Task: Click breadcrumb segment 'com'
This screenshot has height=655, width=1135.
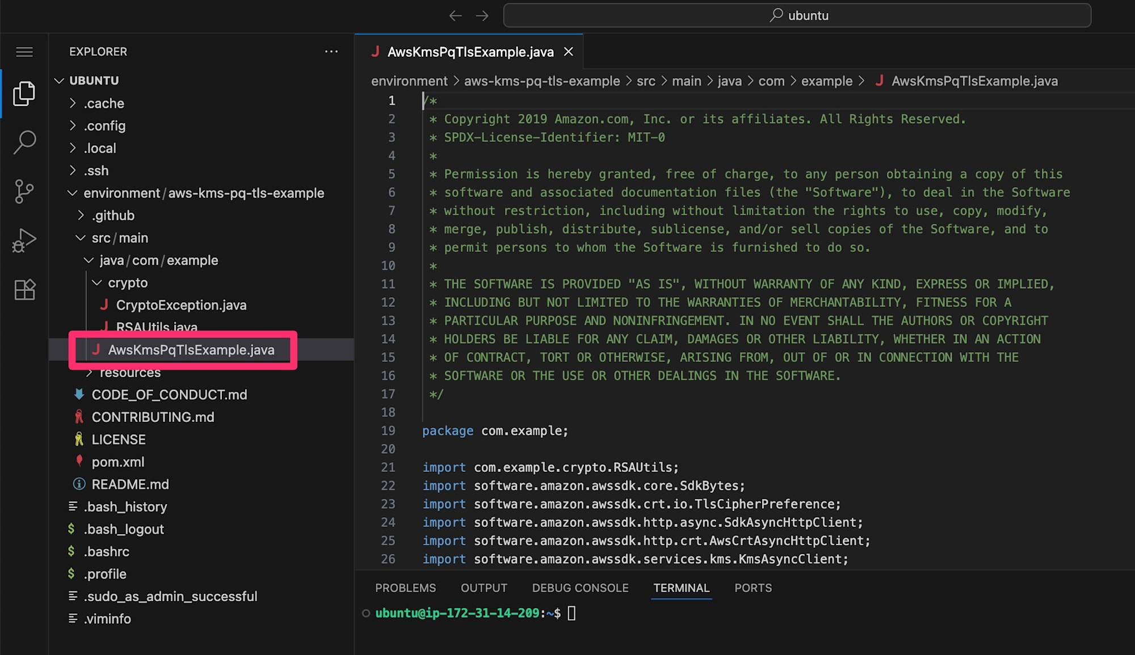Action: [x=771, y=81]
